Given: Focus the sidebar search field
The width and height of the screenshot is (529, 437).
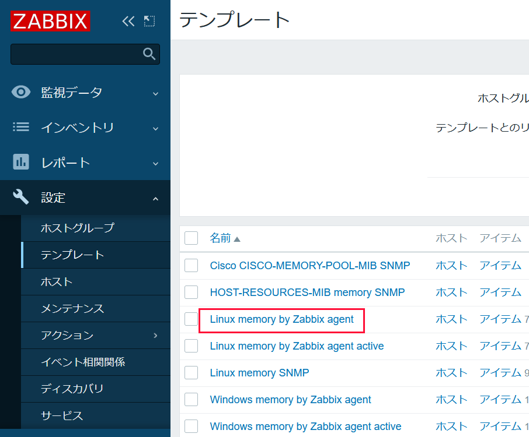Looking at the screenshot, I should tap(85, 54).
